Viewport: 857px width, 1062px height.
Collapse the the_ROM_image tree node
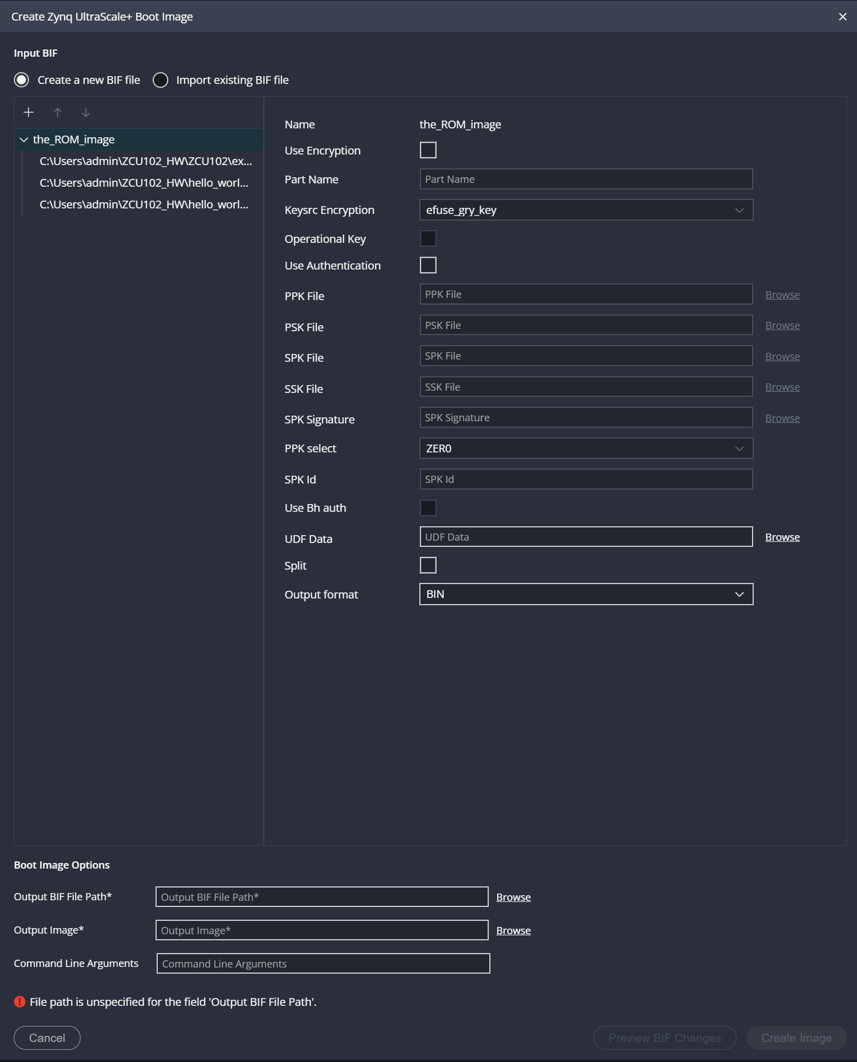pos(24,139)
